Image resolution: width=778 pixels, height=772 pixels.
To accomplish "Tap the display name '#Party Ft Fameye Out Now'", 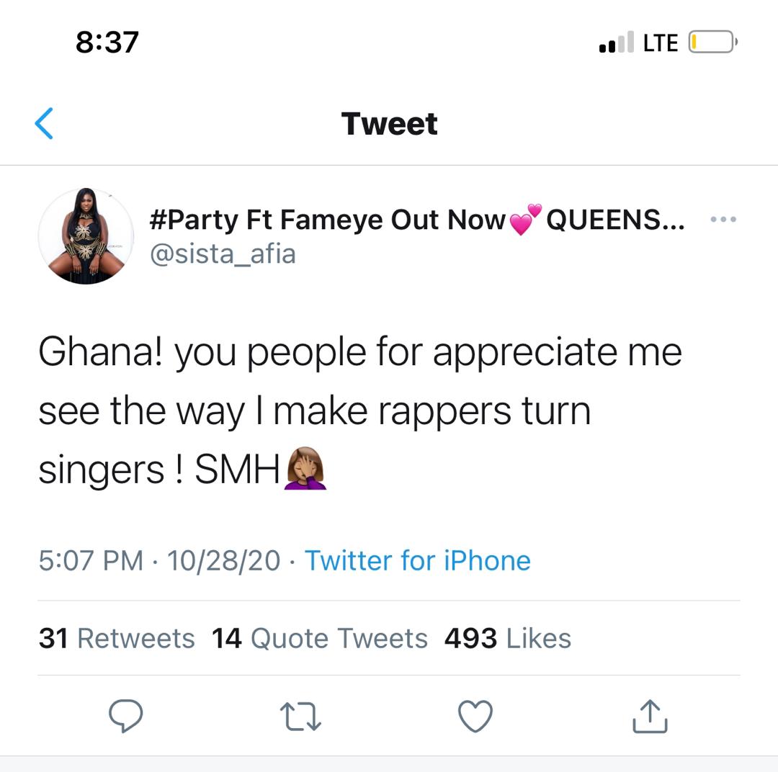I will 328,220.
